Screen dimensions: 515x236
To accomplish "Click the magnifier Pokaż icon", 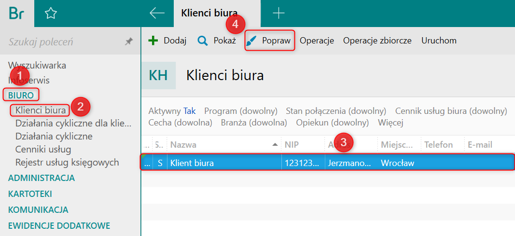I will click(x=203, y=41).
